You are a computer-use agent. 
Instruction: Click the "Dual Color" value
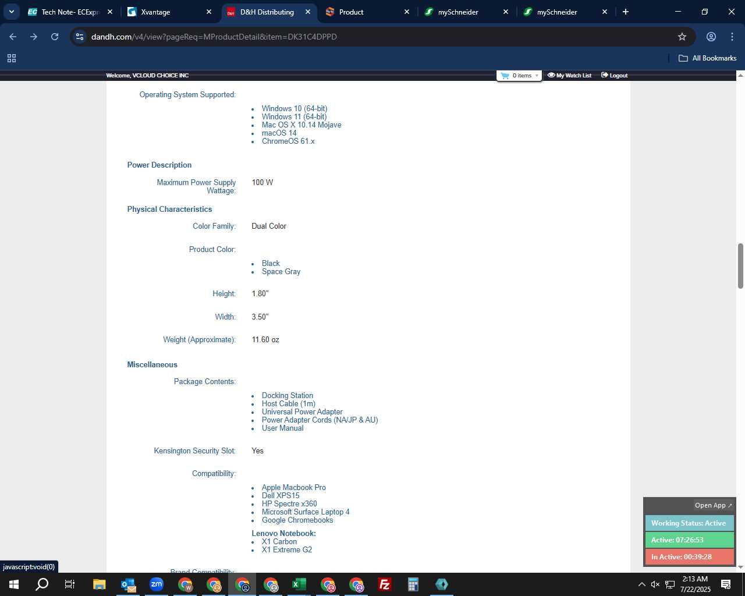[269, 226]
